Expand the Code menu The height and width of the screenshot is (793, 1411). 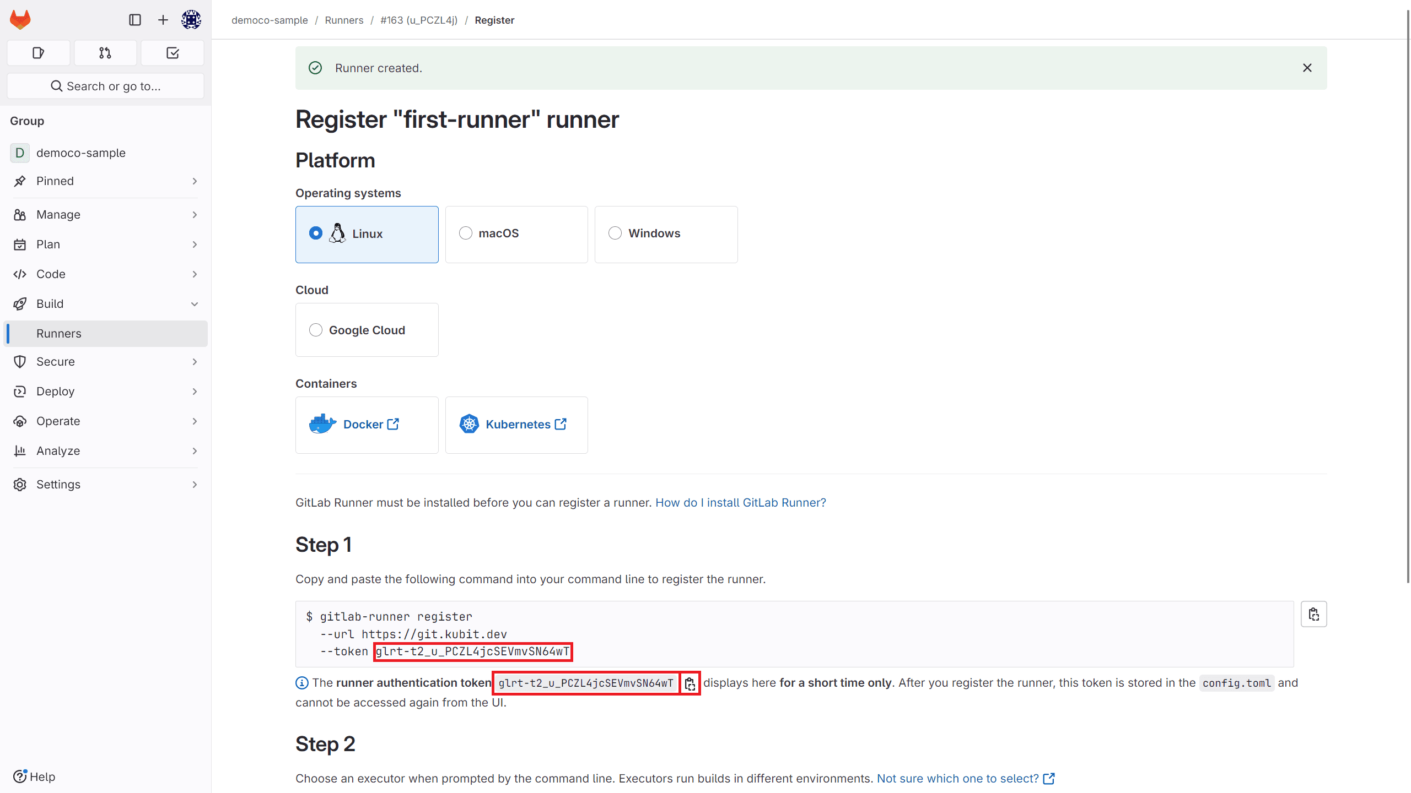(105, 274)
